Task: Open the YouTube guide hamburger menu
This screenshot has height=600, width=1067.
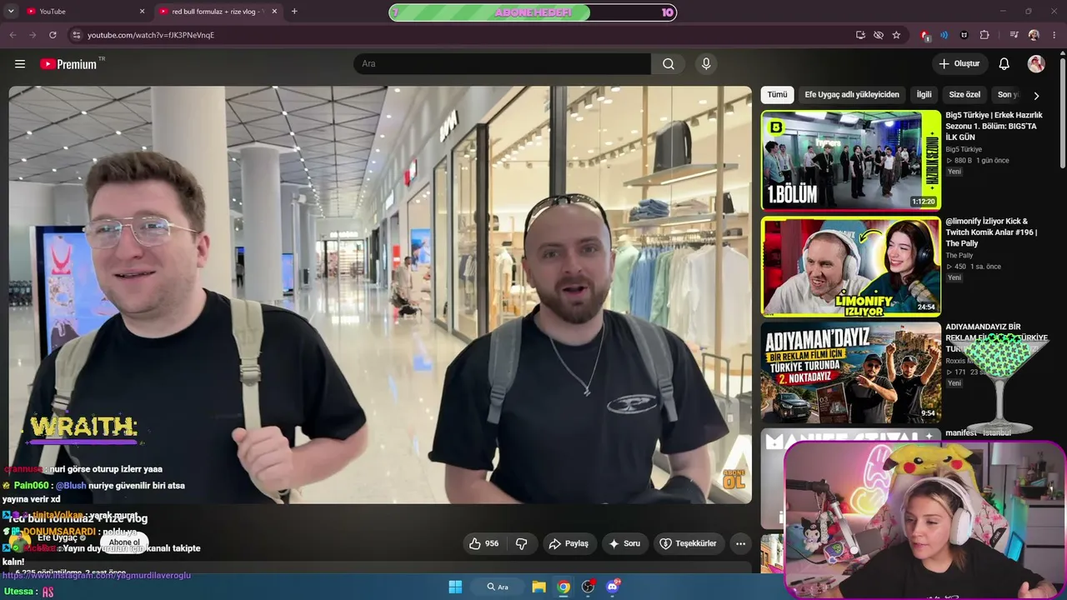Action: [20, 64]
